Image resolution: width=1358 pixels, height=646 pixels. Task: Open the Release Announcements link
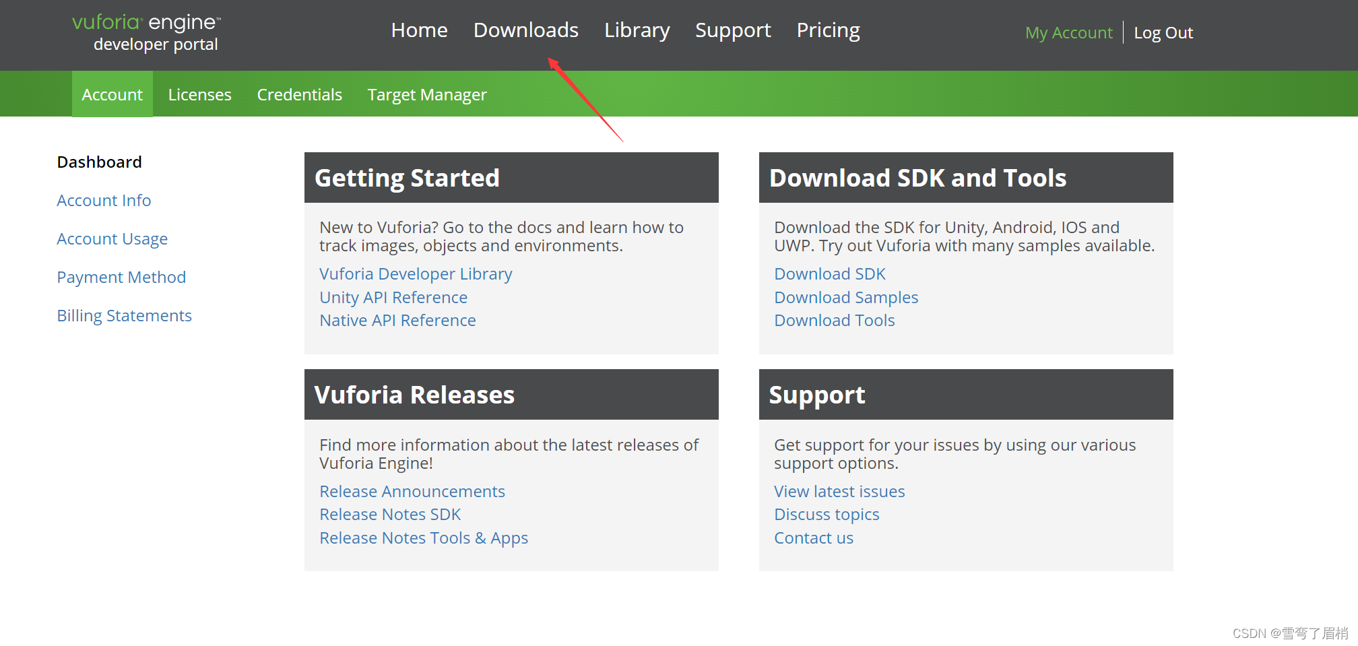pos(412,492)
